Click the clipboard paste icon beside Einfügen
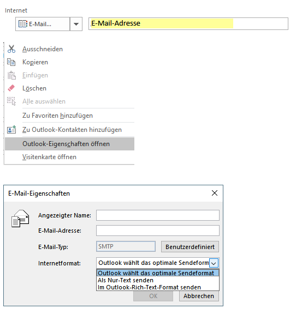 click(11, 75)
